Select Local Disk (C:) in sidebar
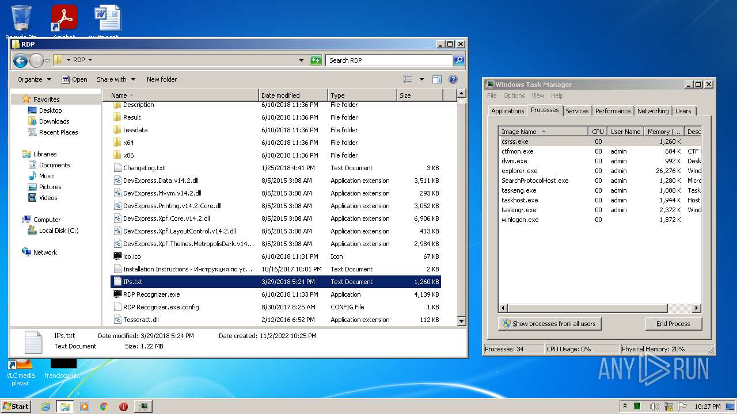Image resolution: width=737 pixels, height=414 pixels. [59, 231]
